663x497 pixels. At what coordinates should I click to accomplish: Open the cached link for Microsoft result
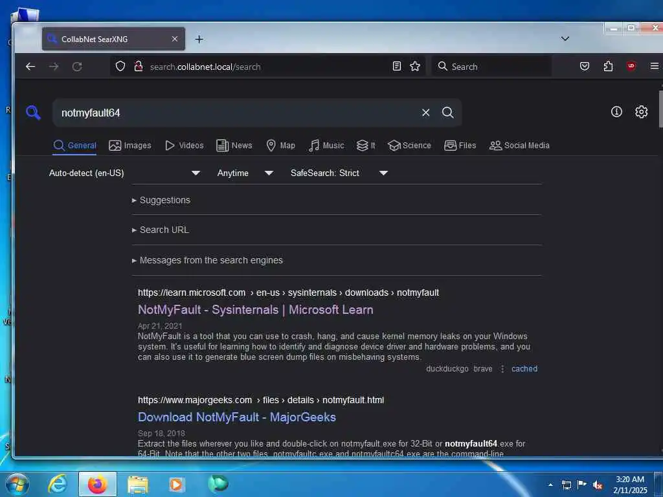[x=524, y=368]
